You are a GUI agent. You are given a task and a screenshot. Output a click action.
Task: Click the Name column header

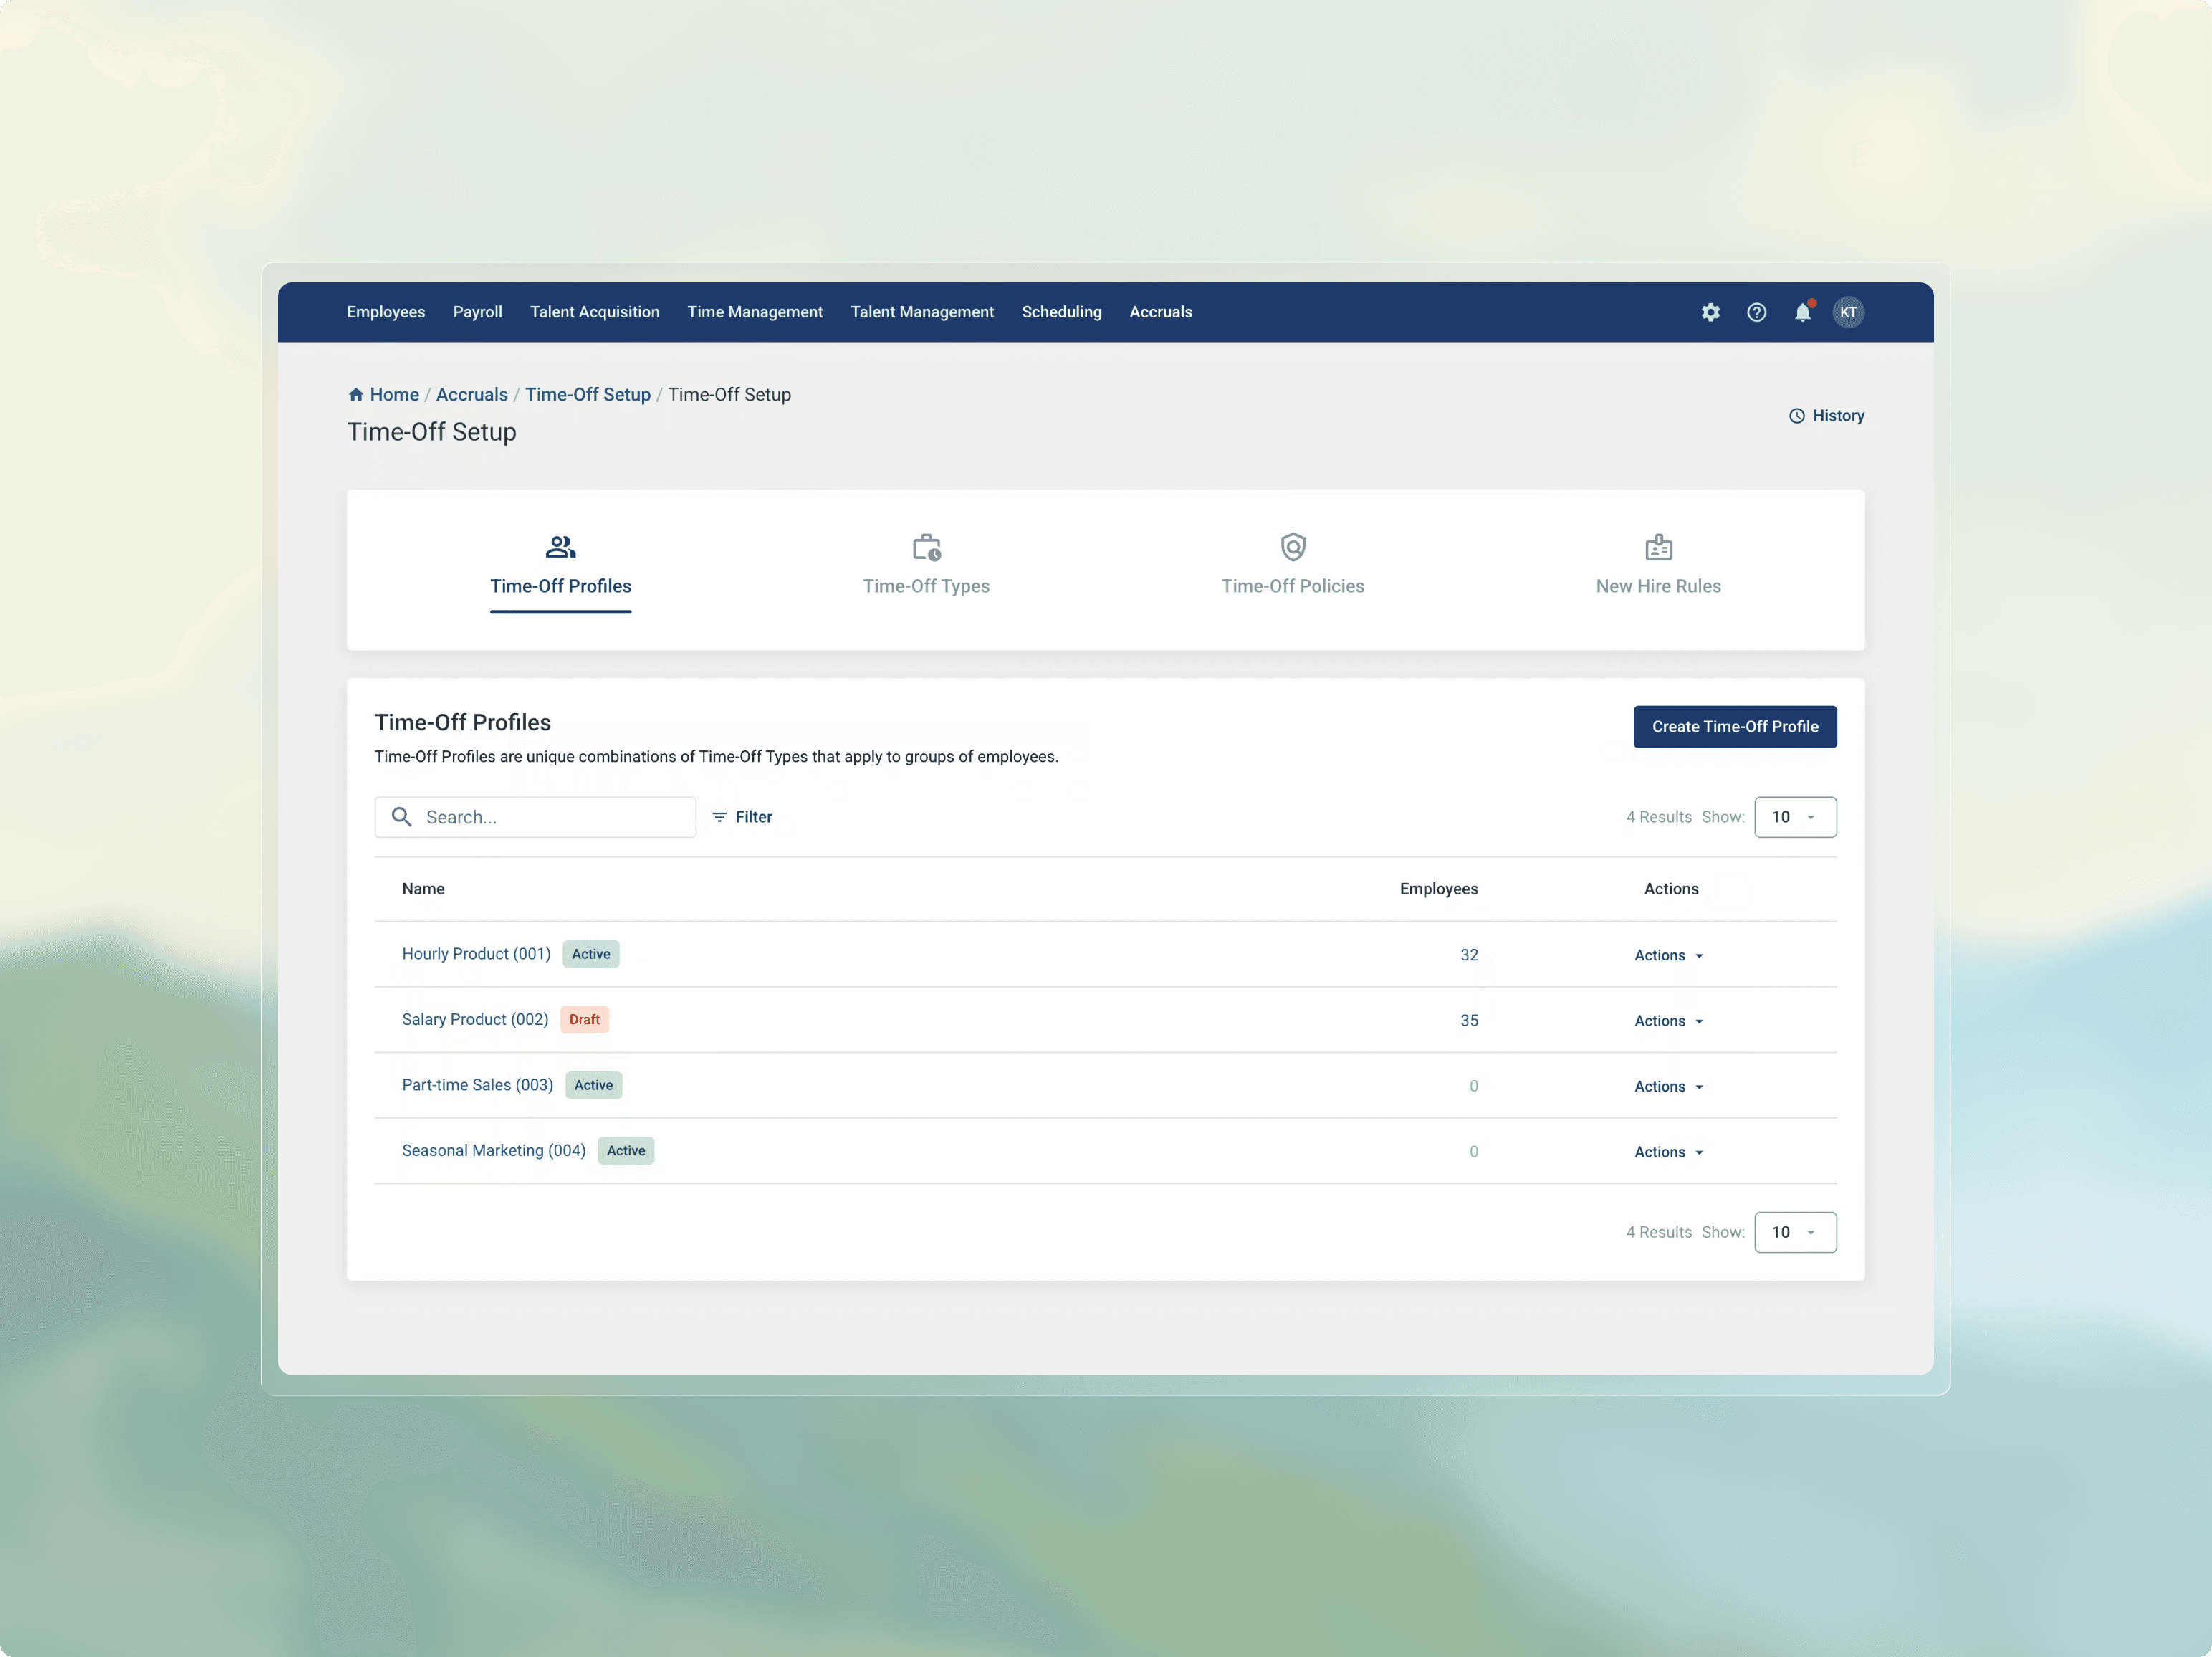[x=423, y=889]
